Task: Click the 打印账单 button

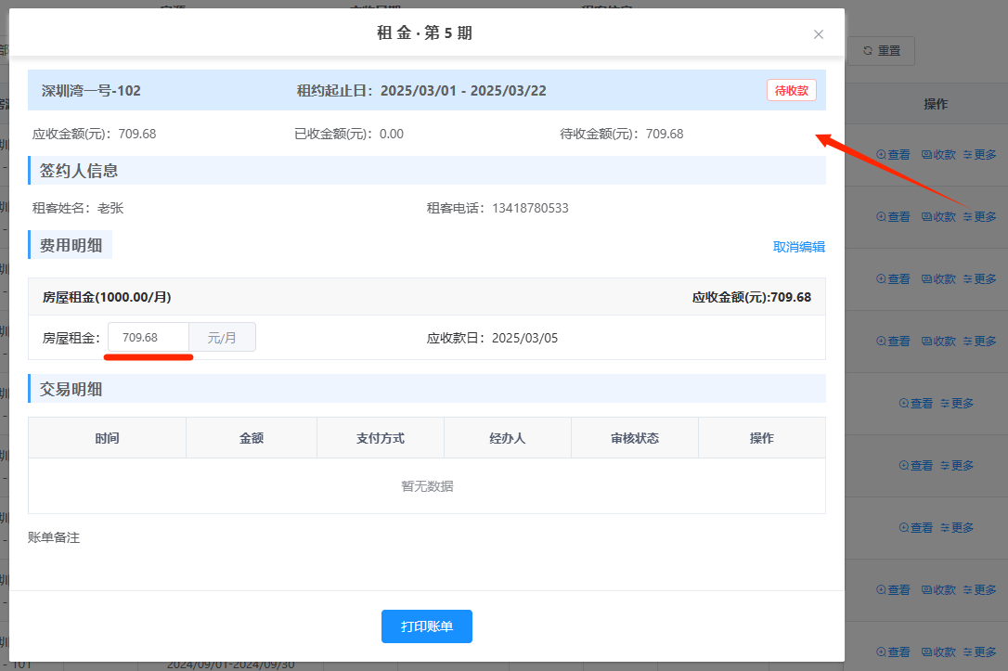Action: click(426, 626)
